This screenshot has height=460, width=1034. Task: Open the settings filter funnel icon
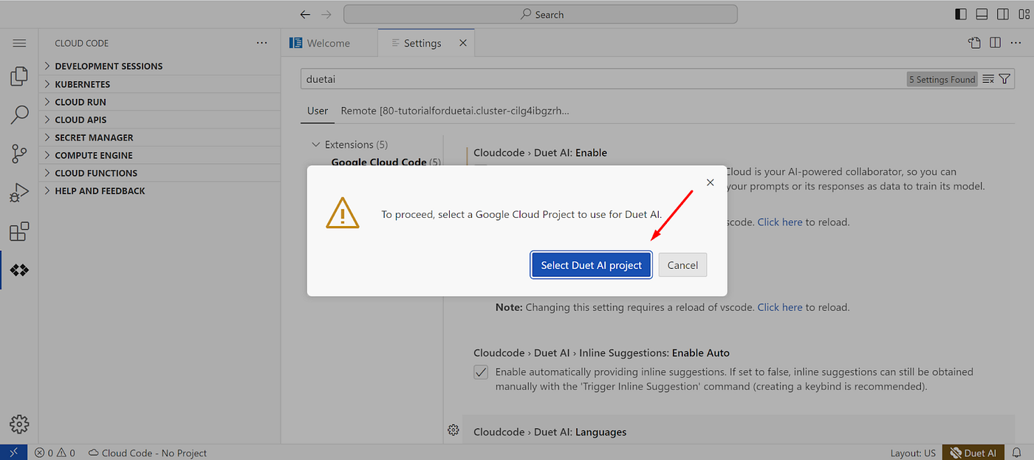(x=1004, y=79)
